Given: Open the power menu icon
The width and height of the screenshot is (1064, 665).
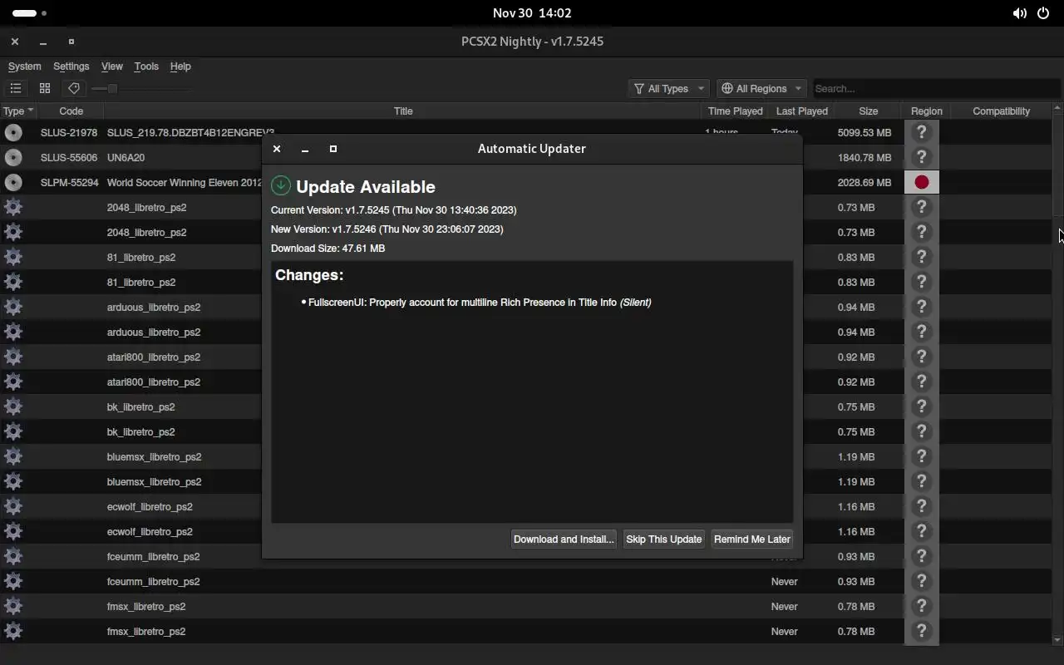Looking at the screenshot, I should click(x=1043, y=13).
